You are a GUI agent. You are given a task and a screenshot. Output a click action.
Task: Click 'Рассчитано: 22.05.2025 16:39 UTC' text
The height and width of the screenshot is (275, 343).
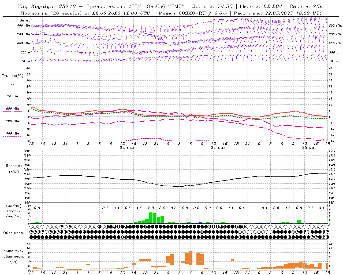(x=278, y=13)
